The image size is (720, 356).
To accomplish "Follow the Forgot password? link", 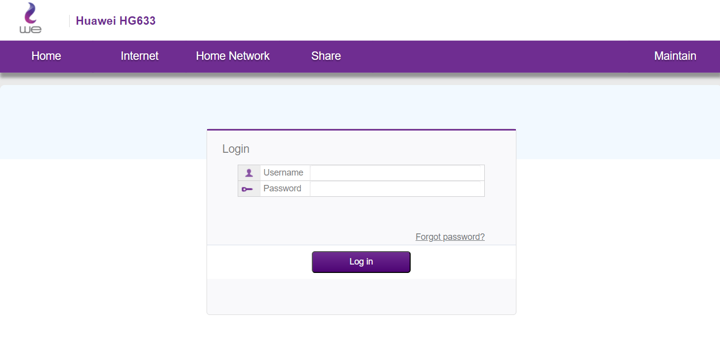I will click(450, 237).
